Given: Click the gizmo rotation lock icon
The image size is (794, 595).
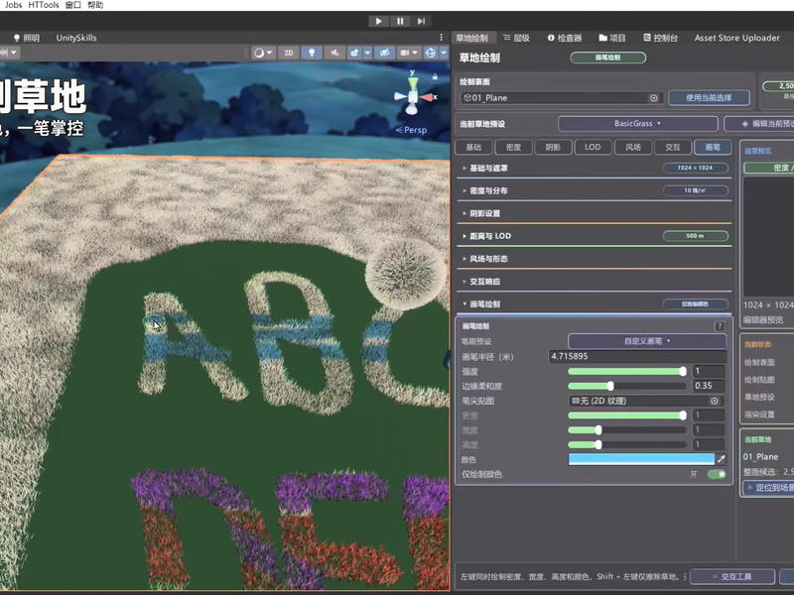Looking at the screenshot, I should [435, 76].
